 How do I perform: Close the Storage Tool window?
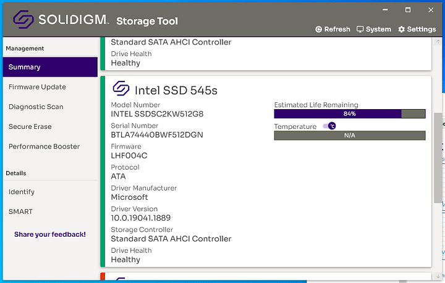pyautogui.click(x=431, y=10)
